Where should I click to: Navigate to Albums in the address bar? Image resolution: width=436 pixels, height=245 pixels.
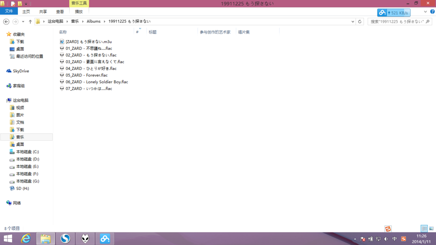pyautogui.click(x=93, y=21)
